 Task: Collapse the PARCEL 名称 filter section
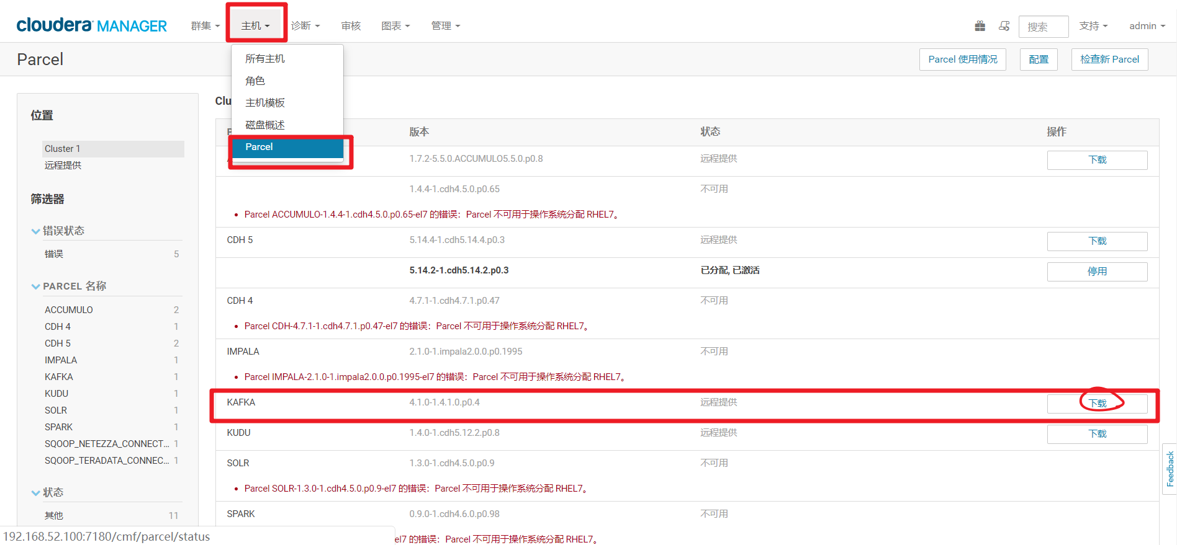(x=35, y=286)
